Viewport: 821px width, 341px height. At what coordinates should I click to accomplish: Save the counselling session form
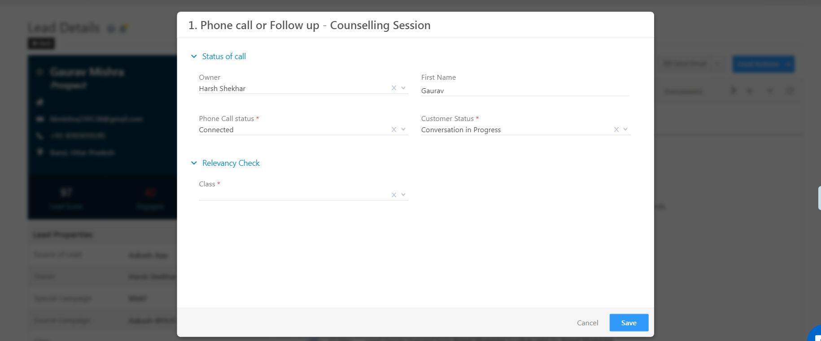(x=629, y=323)
